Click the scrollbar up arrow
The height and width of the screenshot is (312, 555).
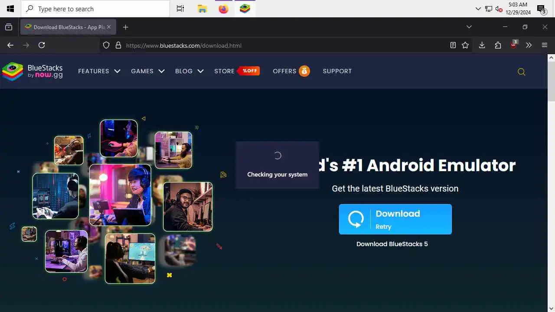click(552, 57)
